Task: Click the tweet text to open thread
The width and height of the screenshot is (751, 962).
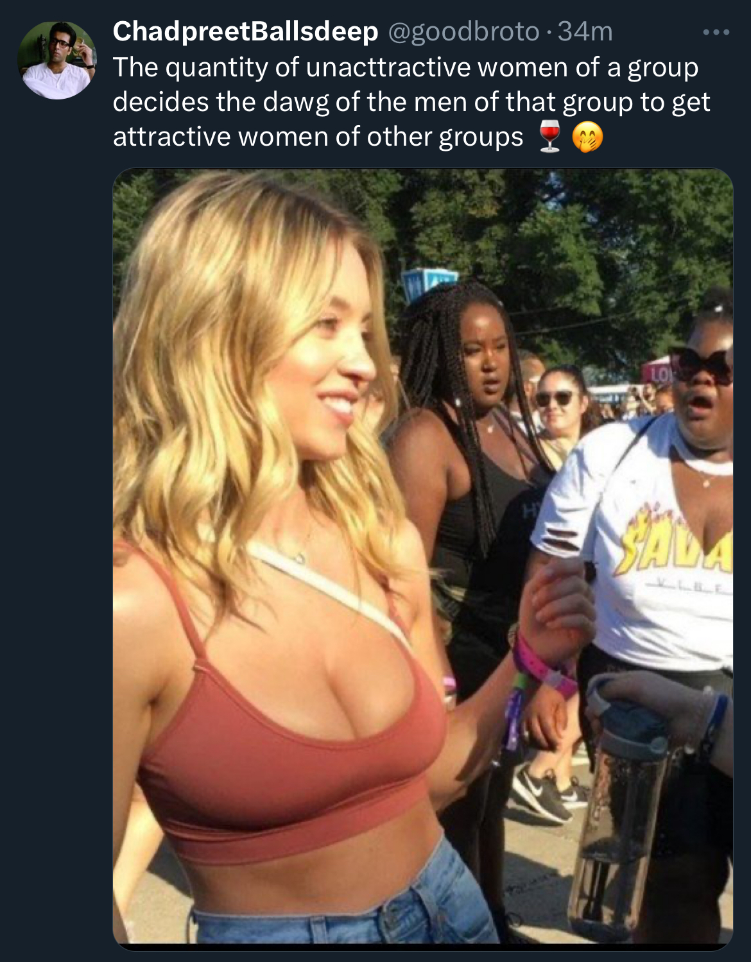Action: pos(411,102)
